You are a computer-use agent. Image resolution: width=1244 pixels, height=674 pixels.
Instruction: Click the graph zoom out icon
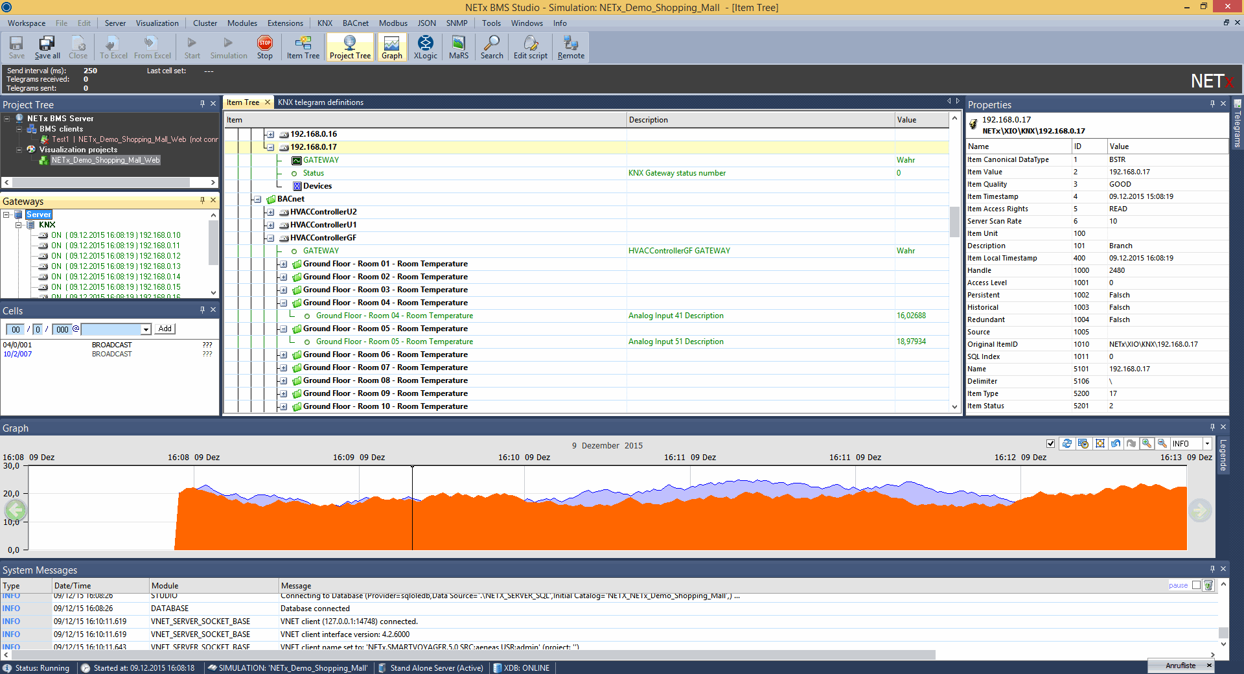1162,444
